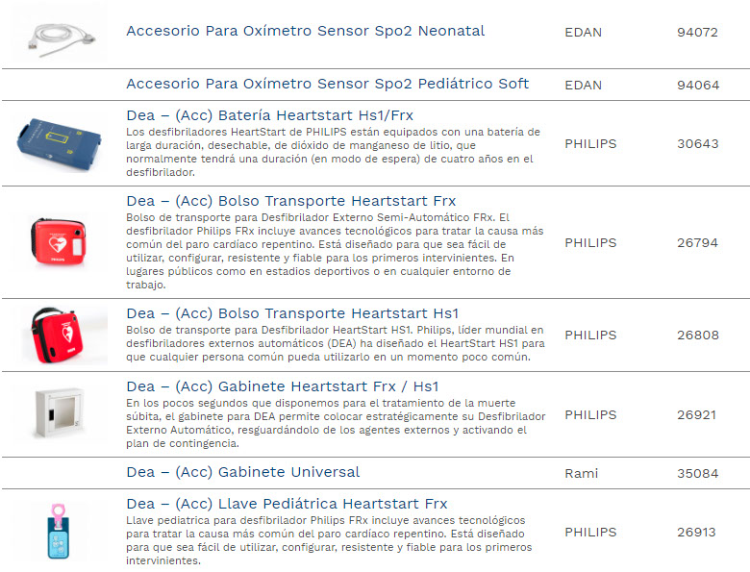
Task: Click product code 26913
Action: [697, 532]
